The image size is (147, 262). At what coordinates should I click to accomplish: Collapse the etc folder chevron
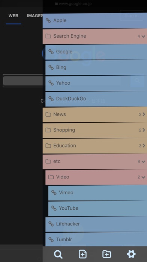[x=143, y=161]
